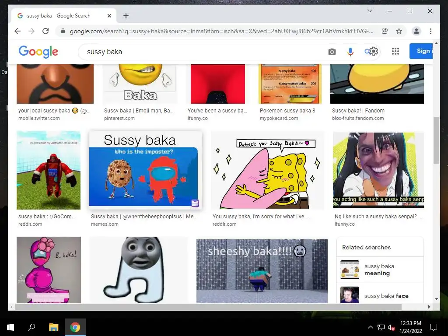448x336 pixels.
Task: Open Chrome's three-dot menu
Action: 430,31
